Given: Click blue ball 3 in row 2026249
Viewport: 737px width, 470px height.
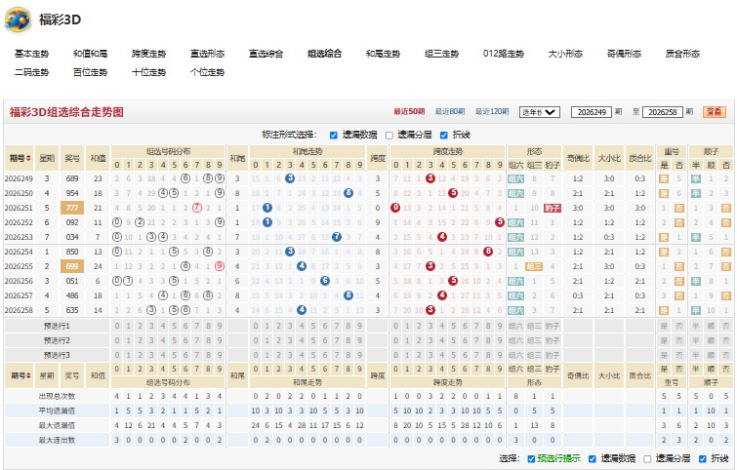Looking at the screenshot, I should tap(290, 178).
